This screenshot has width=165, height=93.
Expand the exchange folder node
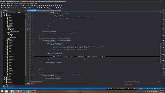pyautogui.click(x=6, y=41)
